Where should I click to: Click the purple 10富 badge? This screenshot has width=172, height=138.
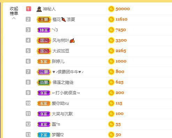(x=44, y=30)
